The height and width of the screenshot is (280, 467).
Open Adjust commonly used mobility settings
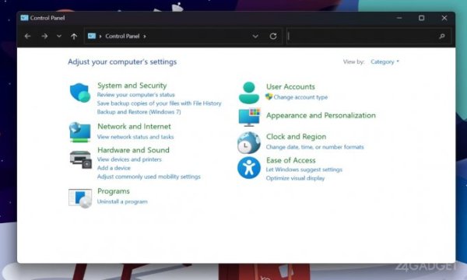pyautogui.click(x=149, y=177)
